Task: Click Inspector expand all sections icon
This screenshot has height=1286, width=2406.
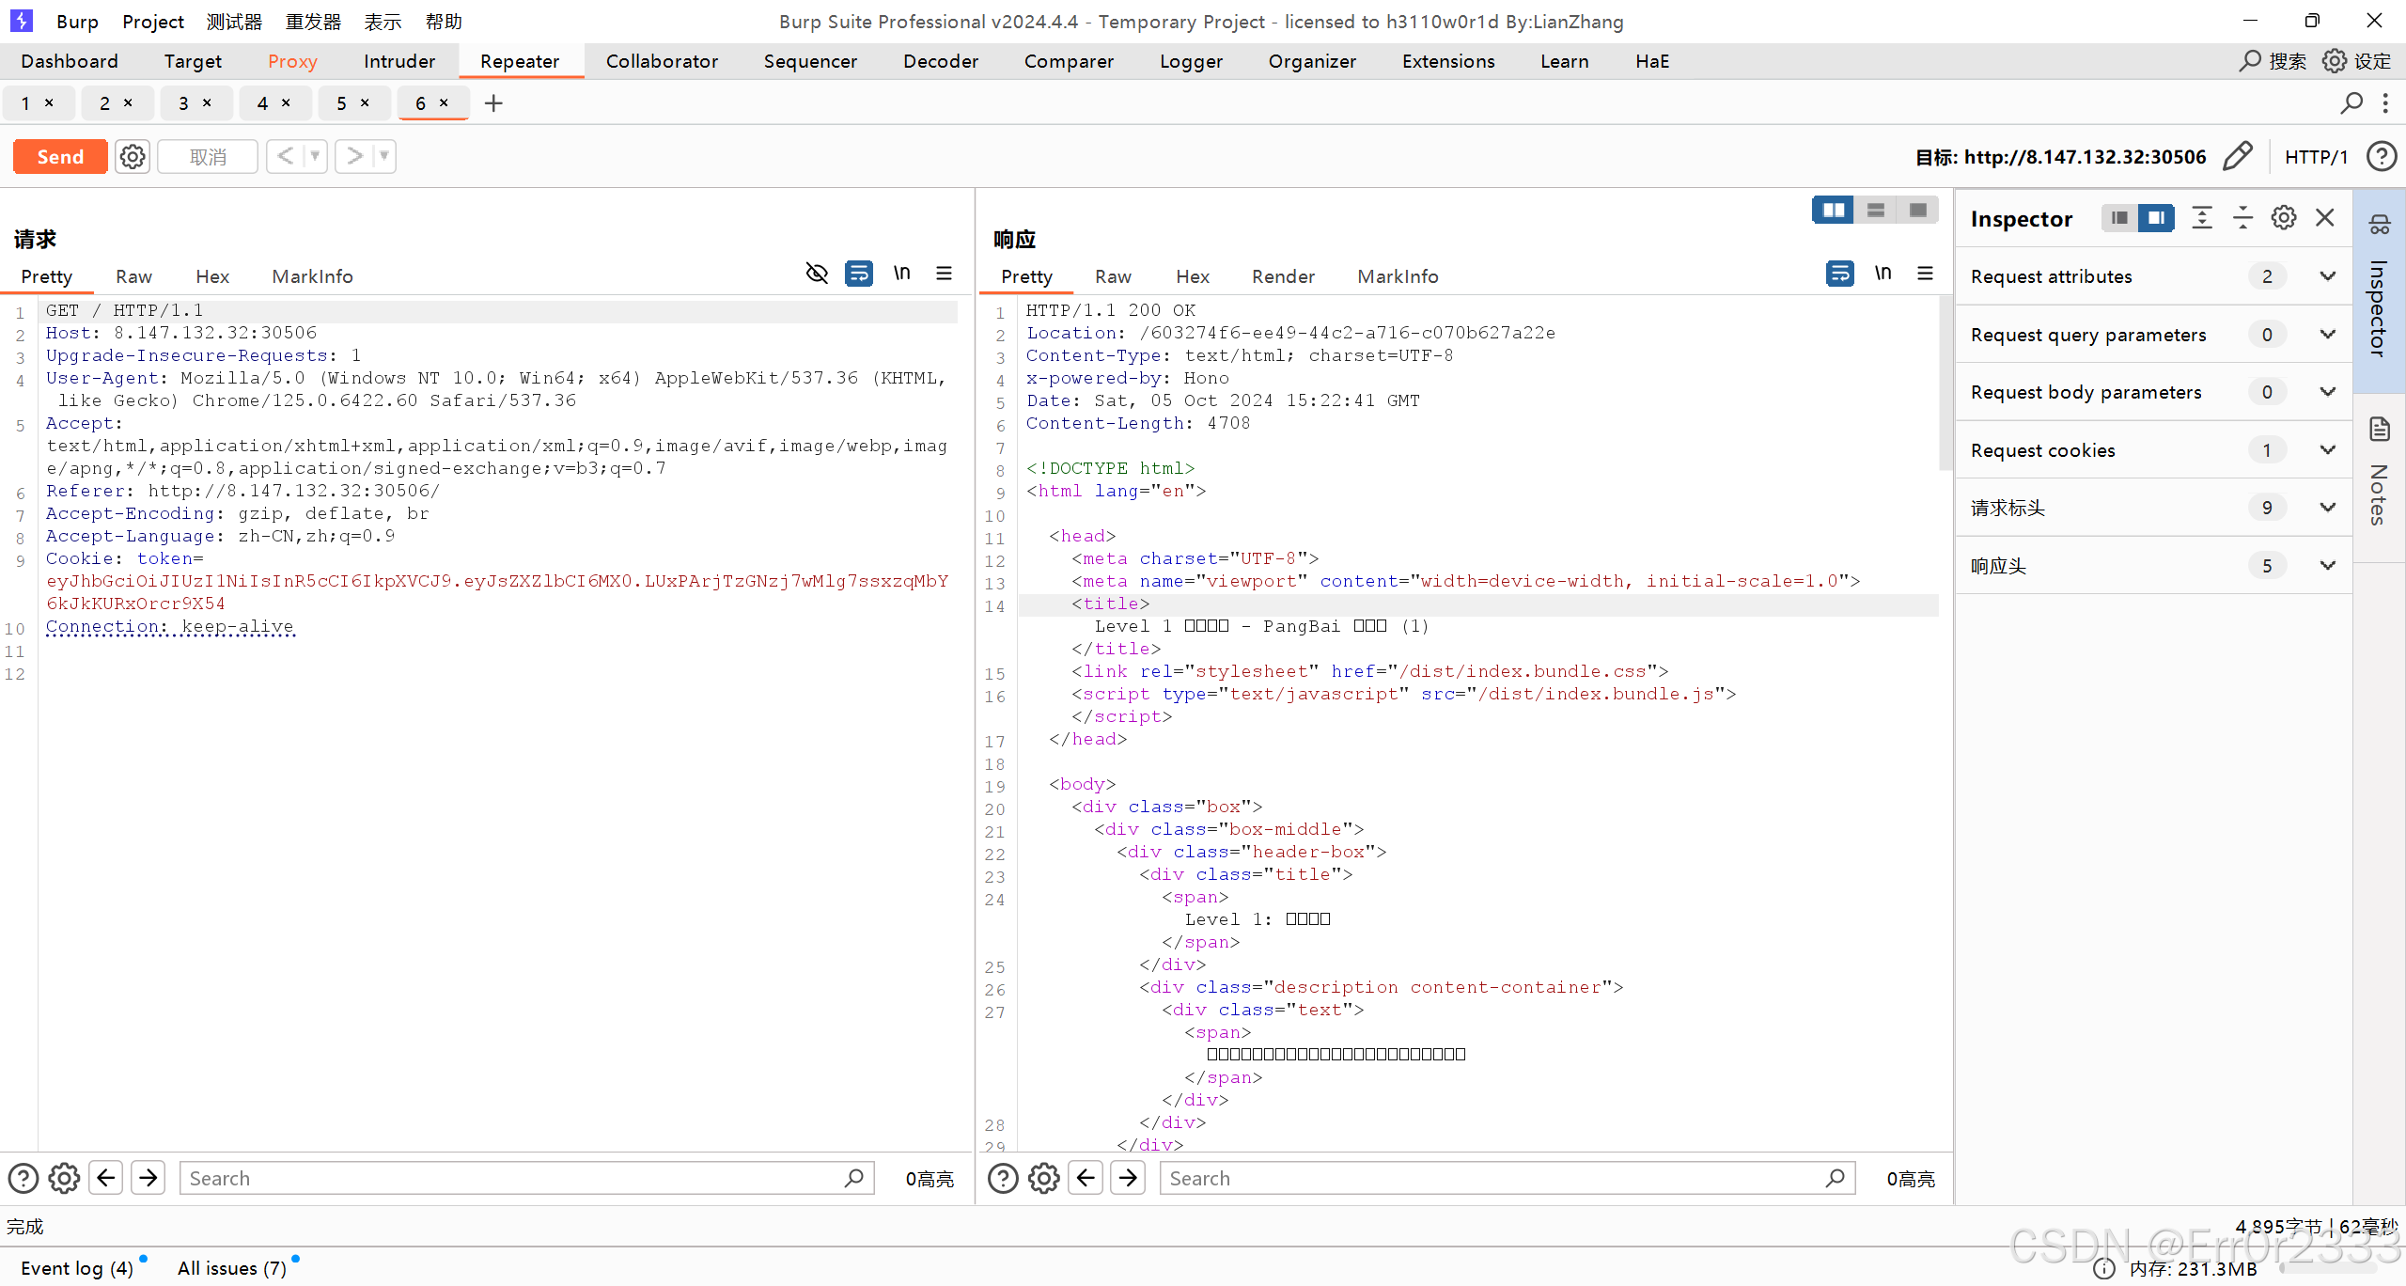Action: tap(2202, 218)
